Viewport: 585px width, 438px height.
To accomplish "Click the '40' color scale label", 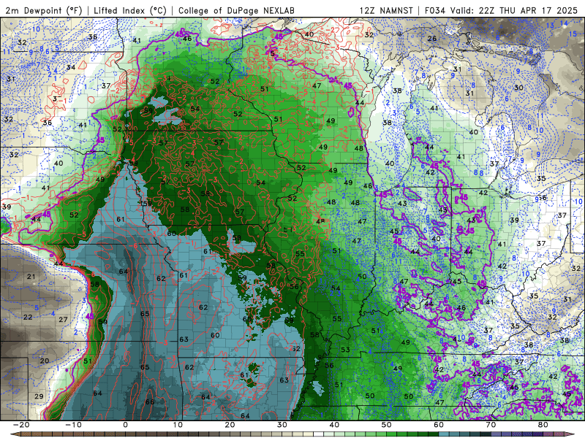I will click(x=334, y=425).
